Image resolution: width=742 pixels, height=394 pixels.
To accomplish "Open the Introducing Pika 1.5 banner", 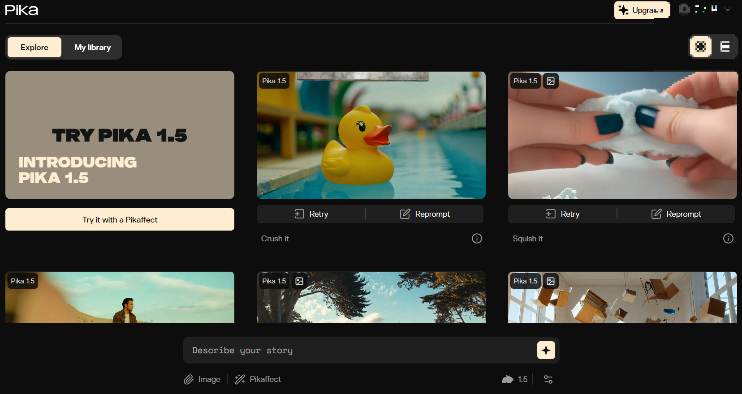I will pyautogui.click(x=120, y=135).
